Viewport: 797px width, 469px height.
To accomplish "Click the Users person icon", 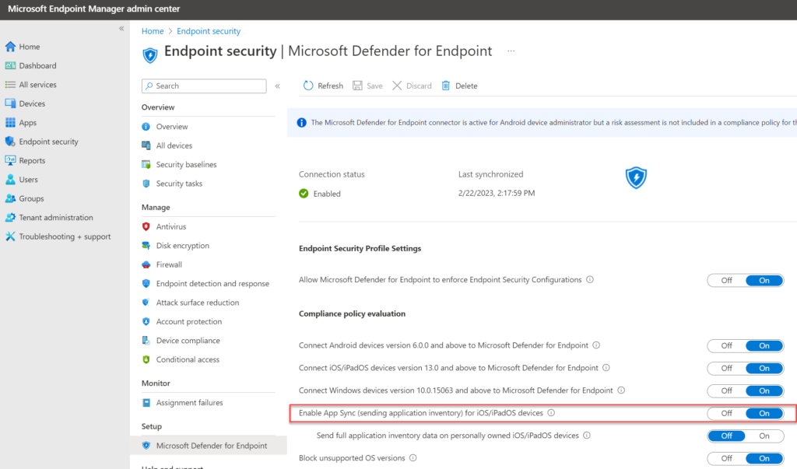I will pyautogui.click(x=10, y=180).
